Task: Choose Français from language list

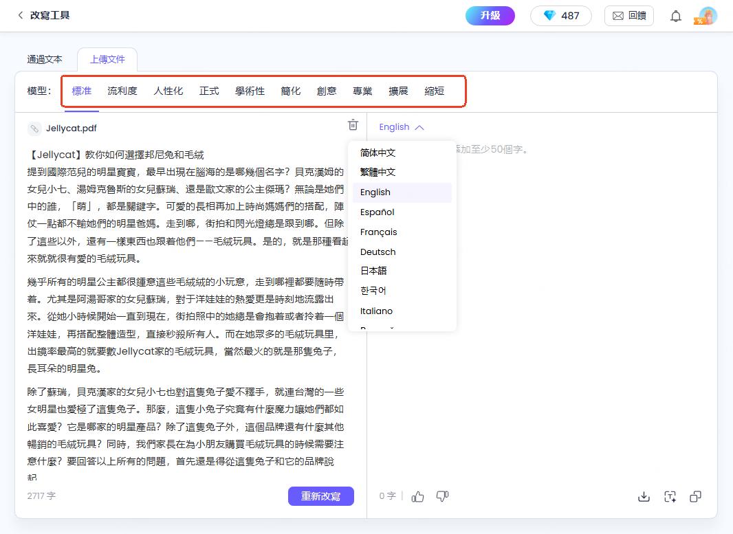Action: pyautogui.click(x=402, y=232)
